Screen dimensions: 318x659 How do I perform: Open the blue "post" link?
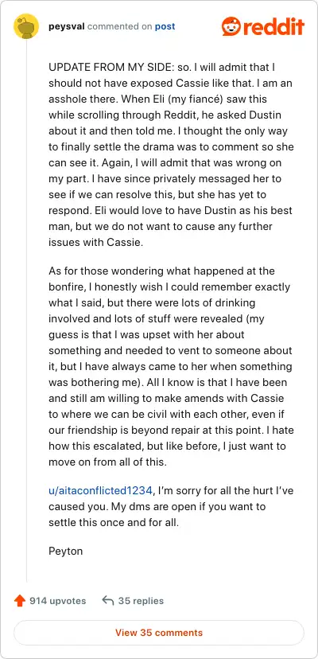pyautogui.click(x=165, y=26)
